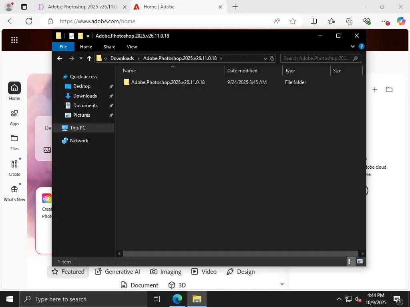Screen dimensions: 410x307
Task: Open Files in the Adobe sidebar
Action: coord(14,143)
